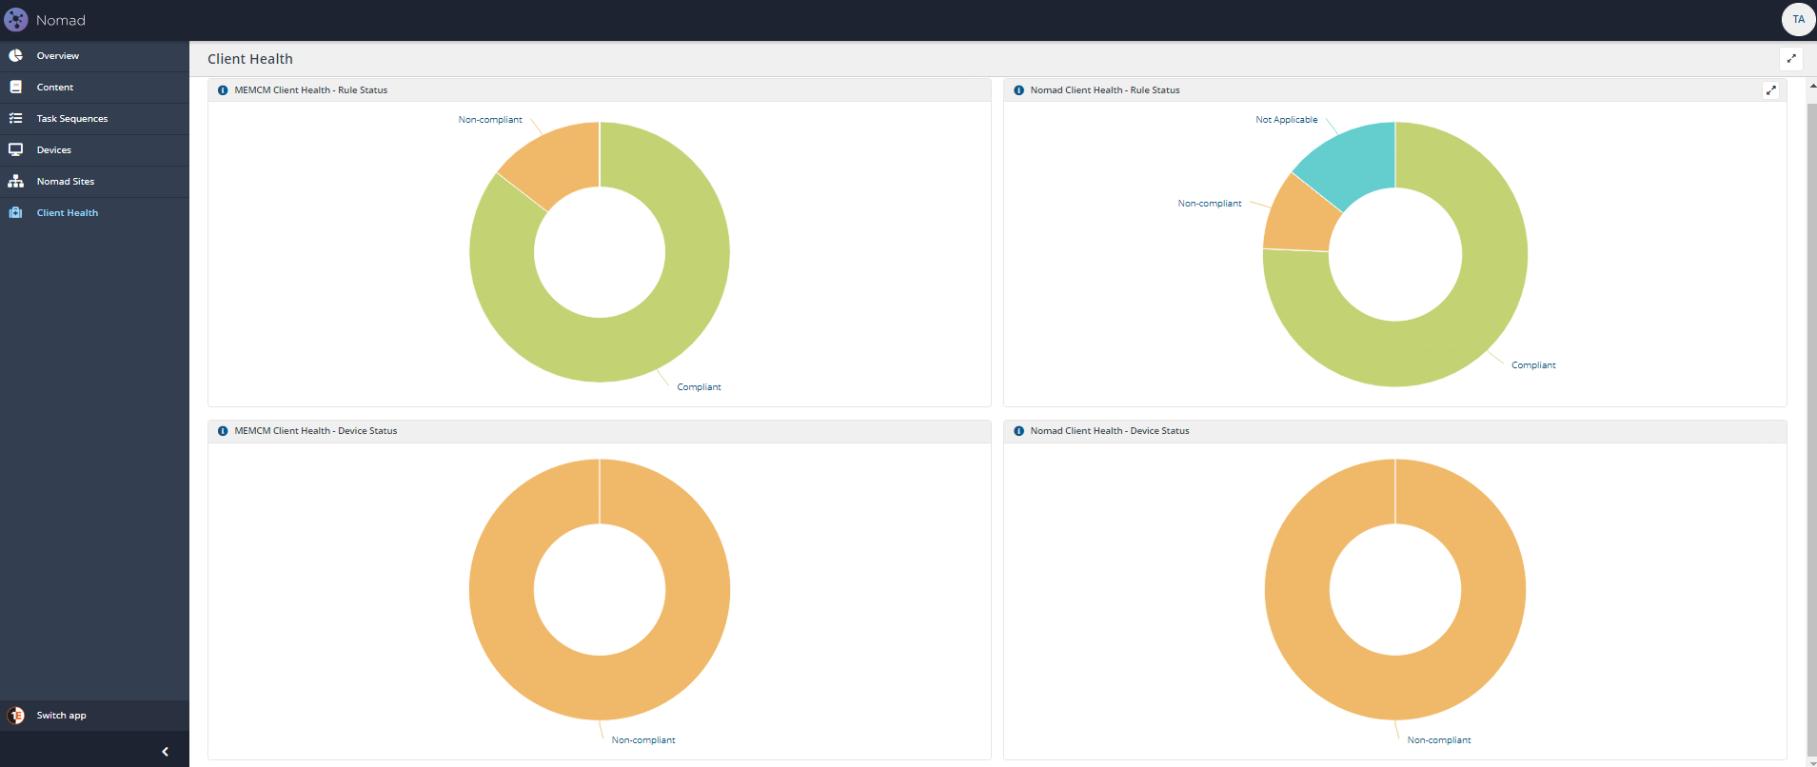Click the Not Applicable chart label

pos(1286,120)
